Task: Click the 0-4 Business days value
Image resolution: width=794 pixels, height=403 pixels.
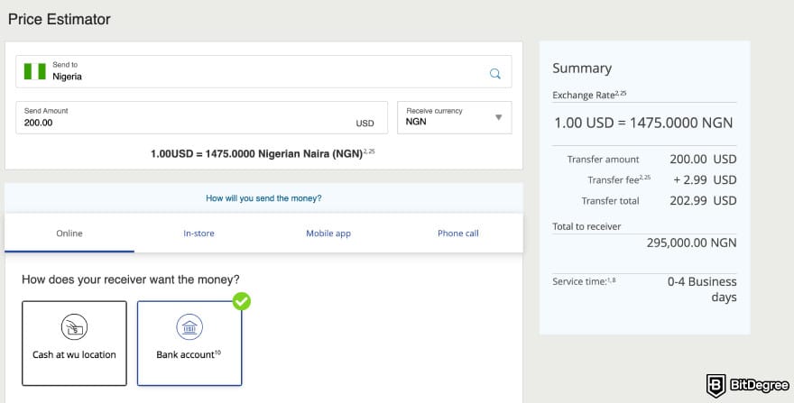Action: pos(702,289)
